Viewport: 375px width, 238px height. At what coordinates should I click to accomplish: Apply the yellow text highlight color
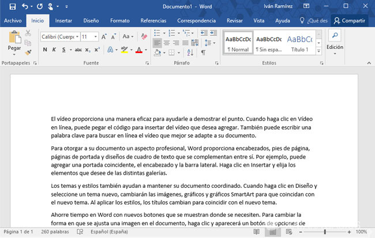(x=125, y=50)
